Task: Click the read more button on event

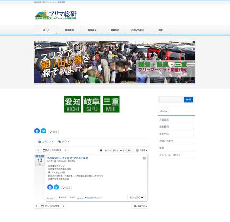Action: [x=137, y=197]
